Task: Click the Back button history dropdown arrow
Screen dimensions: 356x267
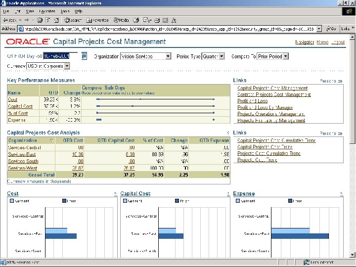Action: tap(20, 20)
